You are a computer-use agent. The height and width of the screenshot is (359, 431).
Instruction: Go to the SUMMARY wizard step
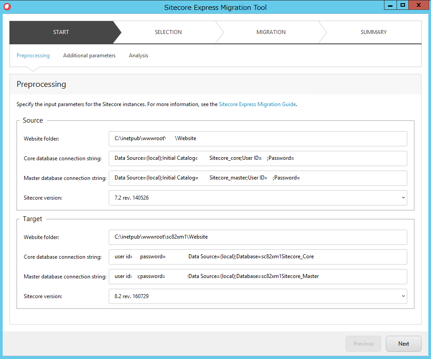click(374, 32)
